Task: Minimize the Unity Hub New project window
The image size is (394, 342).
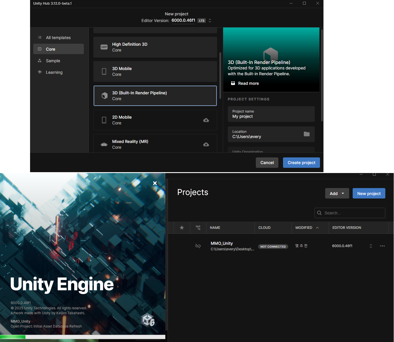Action: click(x=291, y=3)
